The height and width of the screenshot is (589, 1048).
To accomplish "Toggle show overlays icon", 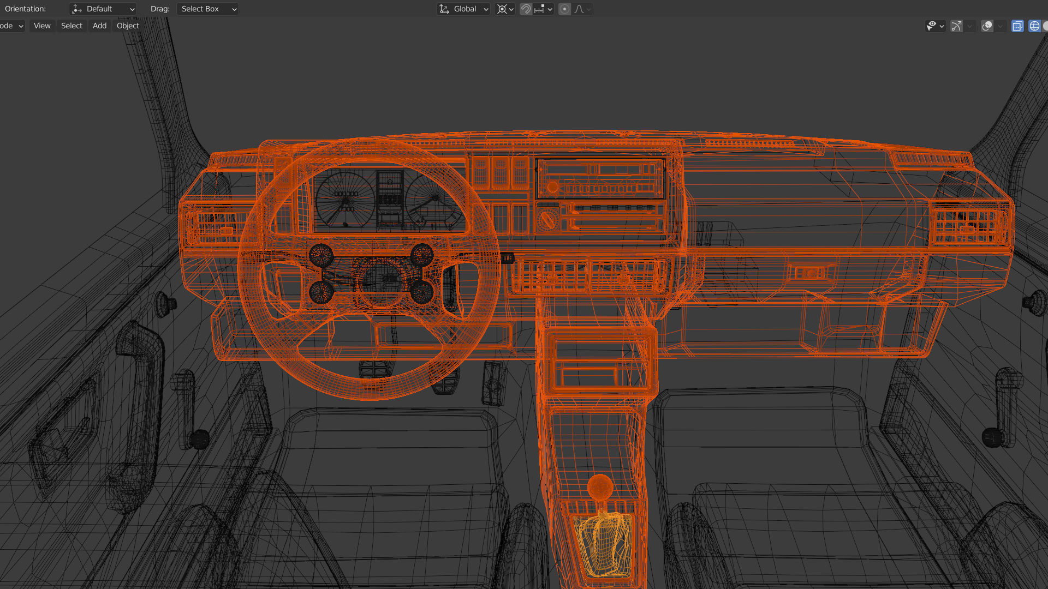I will 987,26.
